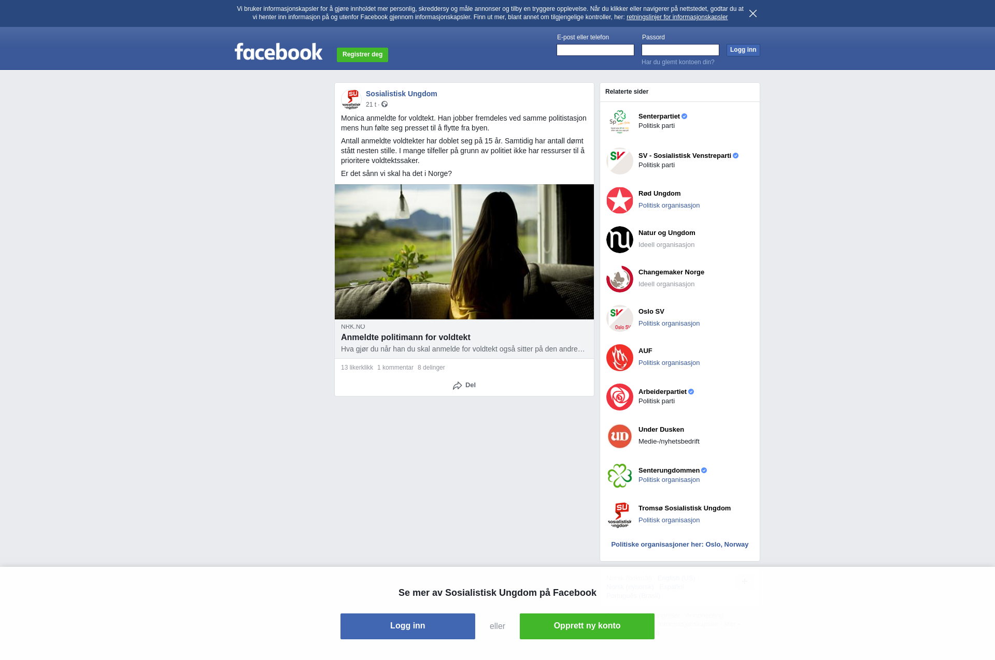
Task: Open the NRK.NO source label
Action: (x=353, y=327)
